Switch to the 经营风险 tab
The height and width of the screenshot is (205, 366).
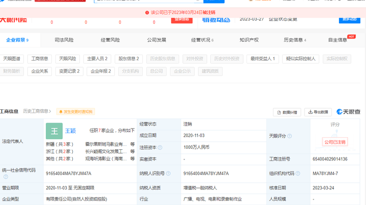pos(110,40)
